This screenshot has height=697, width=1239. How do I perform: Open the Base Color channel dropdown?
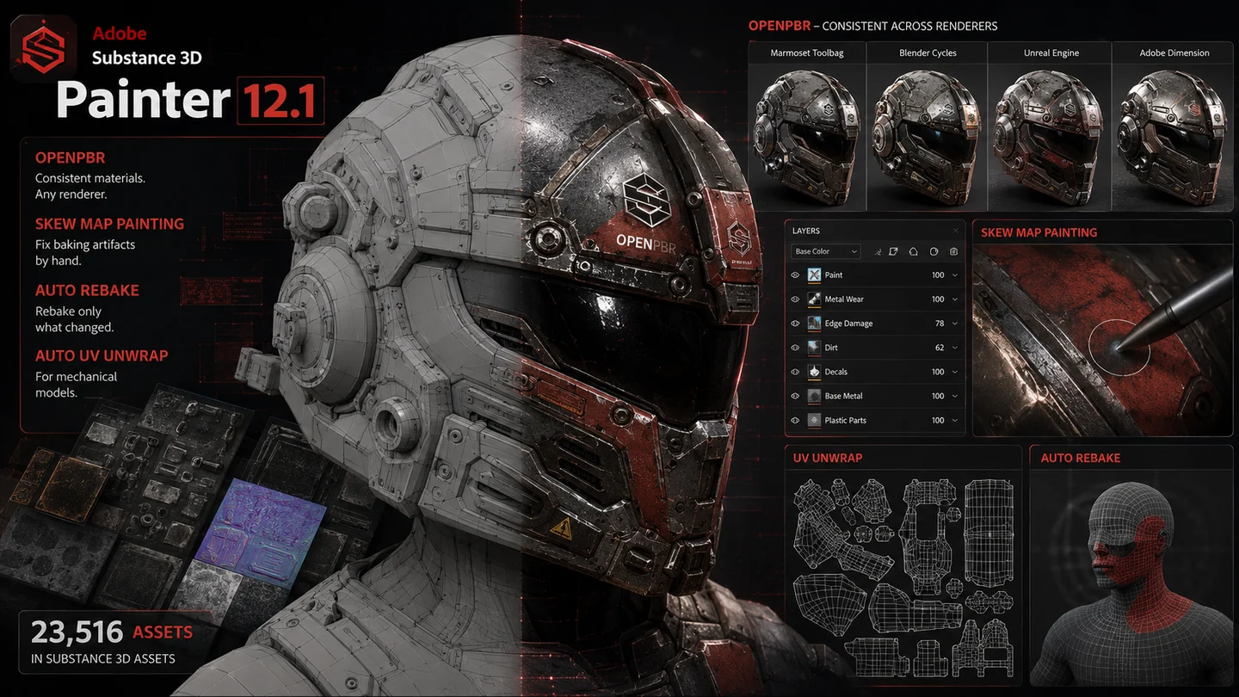pyautogui.click(x=825, y=251)
